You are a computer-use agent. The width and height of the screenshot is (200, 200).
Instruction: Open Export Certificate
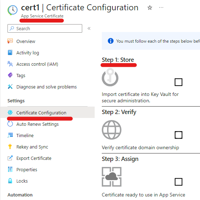[x=34, y=158]
